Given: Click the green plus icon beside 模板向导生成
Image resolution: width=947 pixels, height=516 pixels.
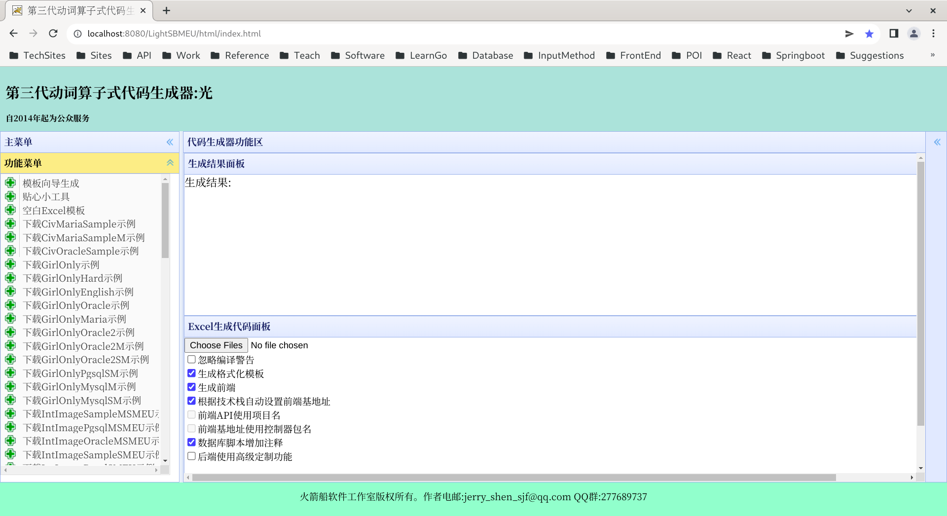Looking at the screenshot, I should (x=10, y=183).
